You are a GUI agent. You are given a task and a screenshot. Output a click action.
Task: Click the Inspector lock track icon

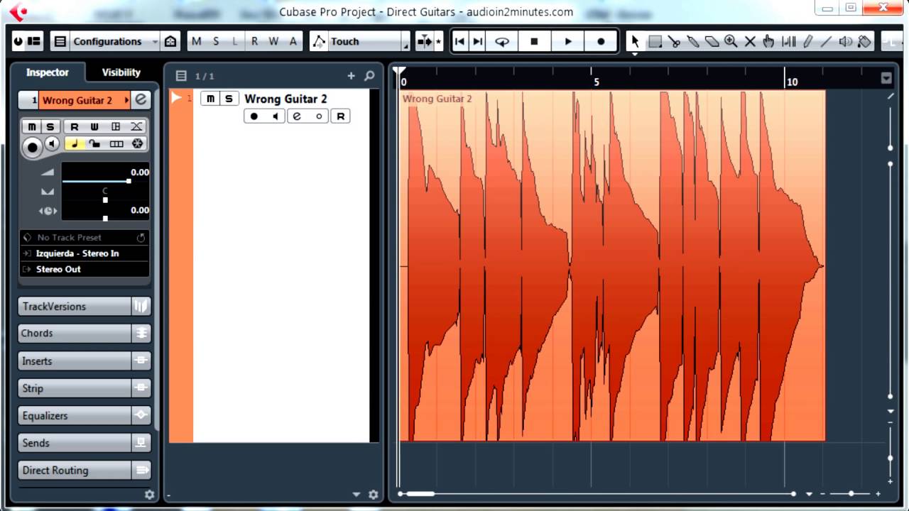pyautogui.click(x=94, y=143)
